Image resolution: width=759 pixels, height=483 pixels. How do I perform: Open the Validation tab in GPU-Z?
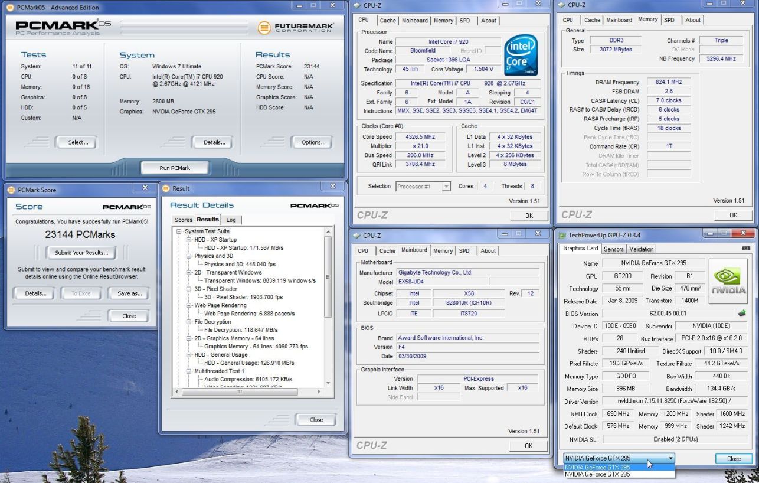pyautogui.click(x=641, y=249)
